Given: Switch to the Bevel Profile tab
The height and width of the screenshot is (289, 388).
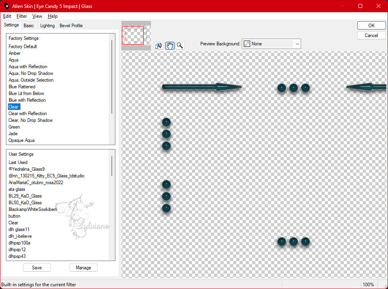Looking at the screenshot, I should click(71, 26).
